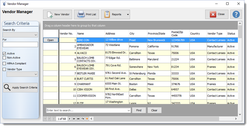Select BAUSCH LOMB CONTACTS DIV. name cell

click(91, 59)
